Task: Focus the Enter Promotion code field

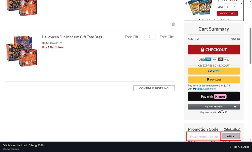Action: (x=204, y=136)
